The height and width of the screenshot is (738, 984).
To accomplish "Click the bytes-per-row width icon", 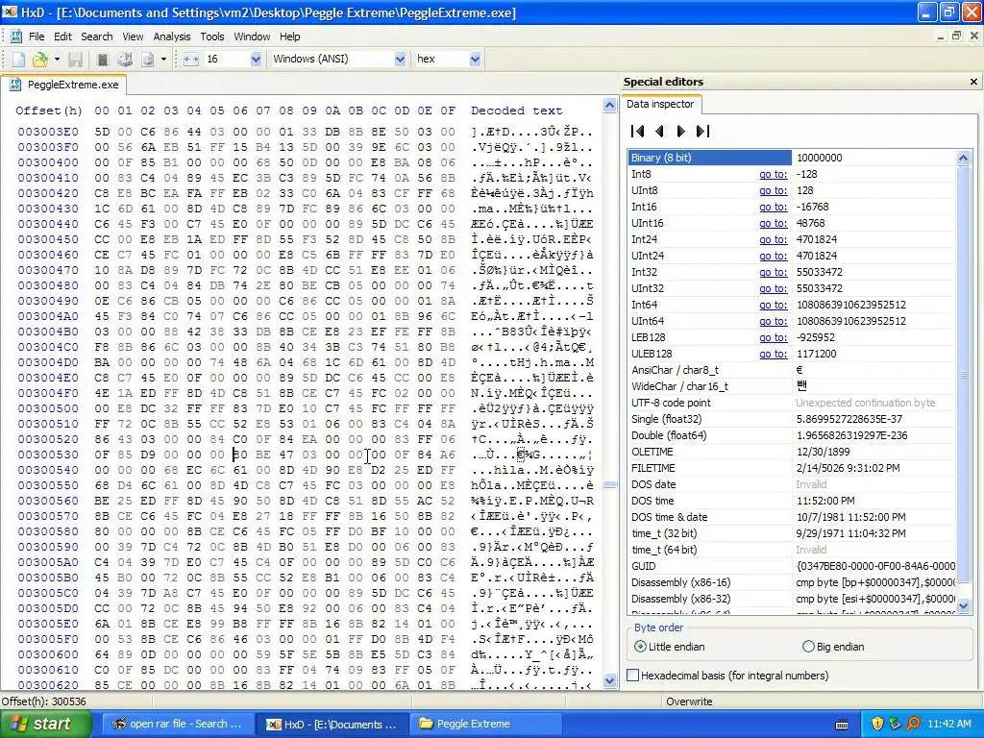I will 191,59.
